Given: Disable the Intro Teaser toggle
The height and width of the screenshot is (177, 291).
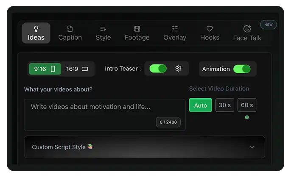Looking at the screenshot, I should tap(158, 69).
